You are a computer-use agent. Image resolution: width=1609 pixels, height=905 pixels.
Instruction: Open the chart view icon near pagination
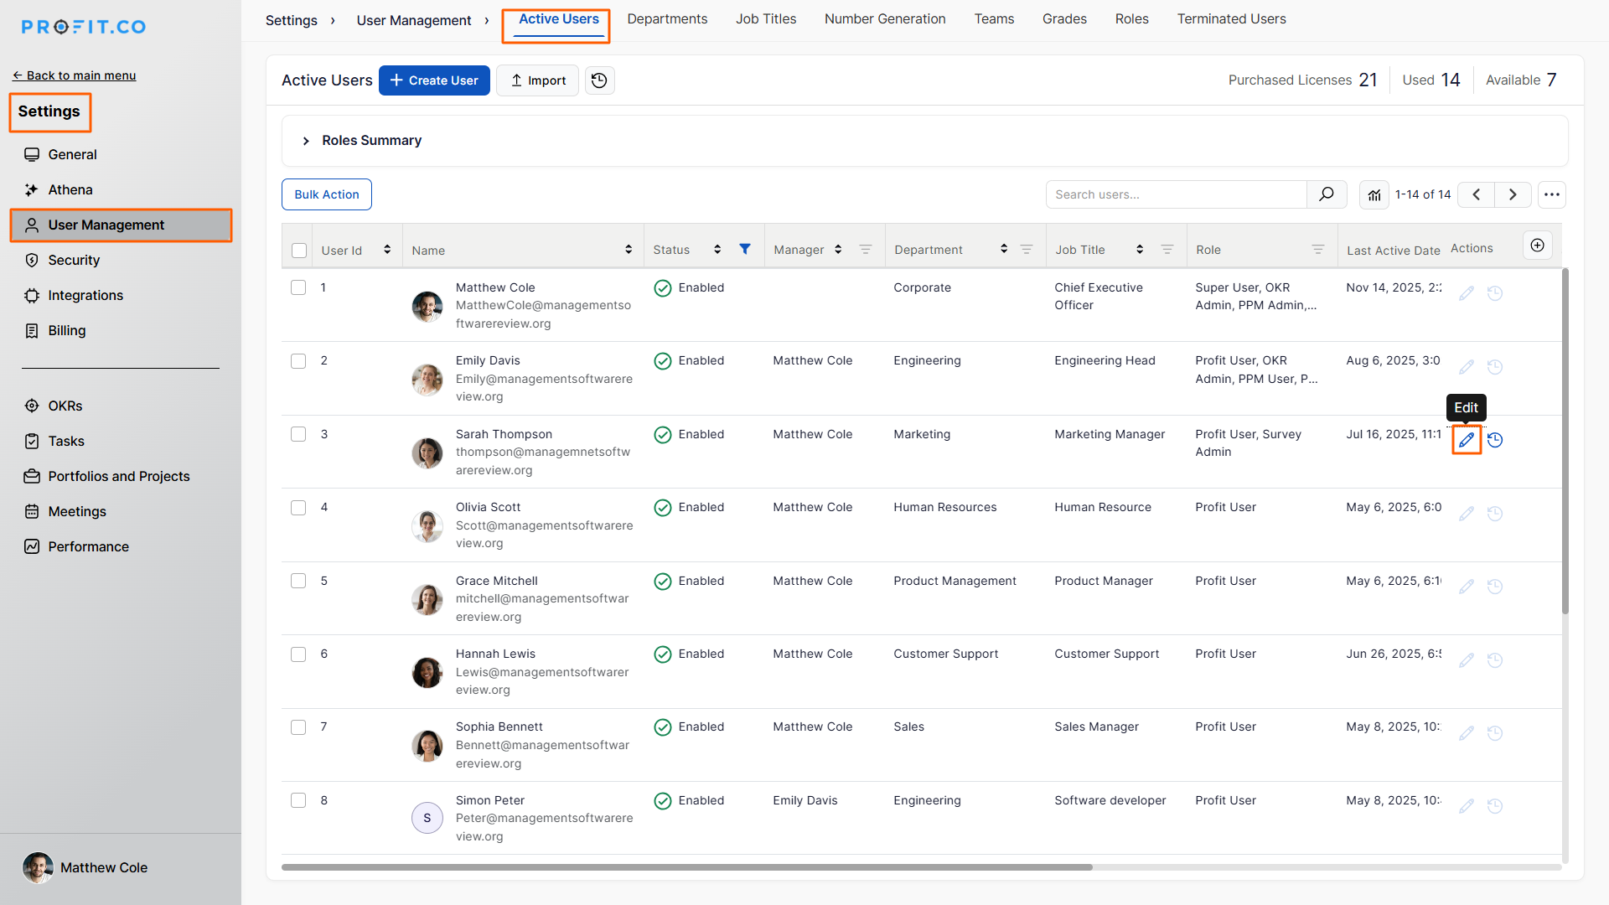point(1374,194)
